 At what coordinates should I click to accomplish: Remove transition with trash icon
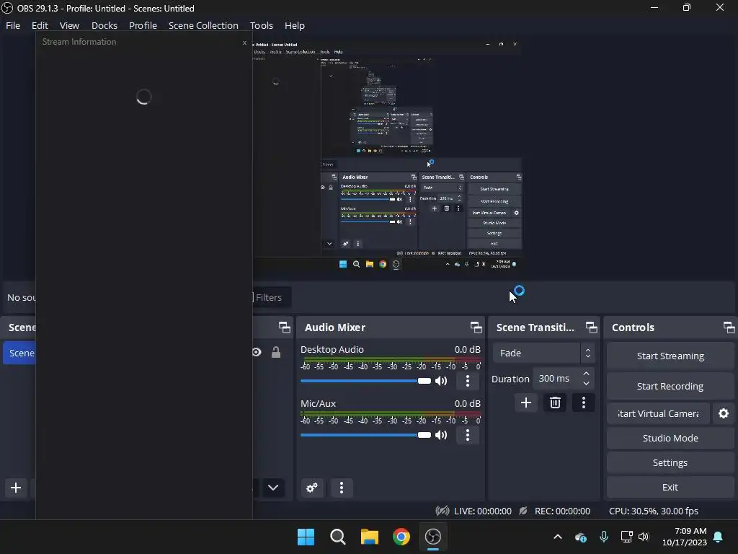tap(555, 403)
